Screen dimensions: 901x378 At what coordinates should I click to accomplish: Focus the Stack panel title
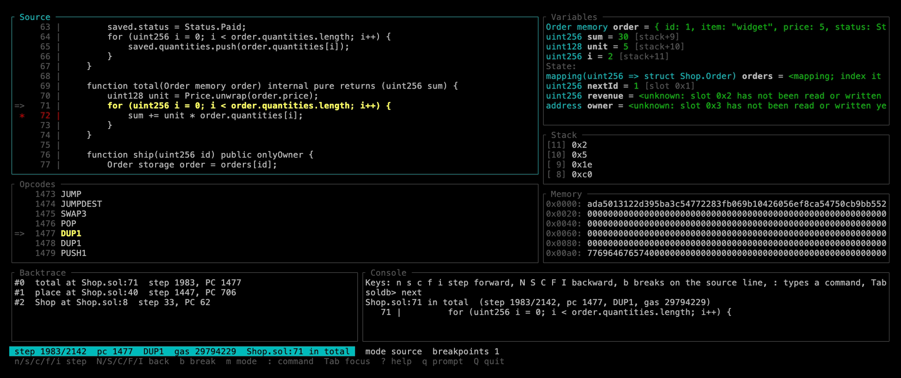[x=564, y=135]
